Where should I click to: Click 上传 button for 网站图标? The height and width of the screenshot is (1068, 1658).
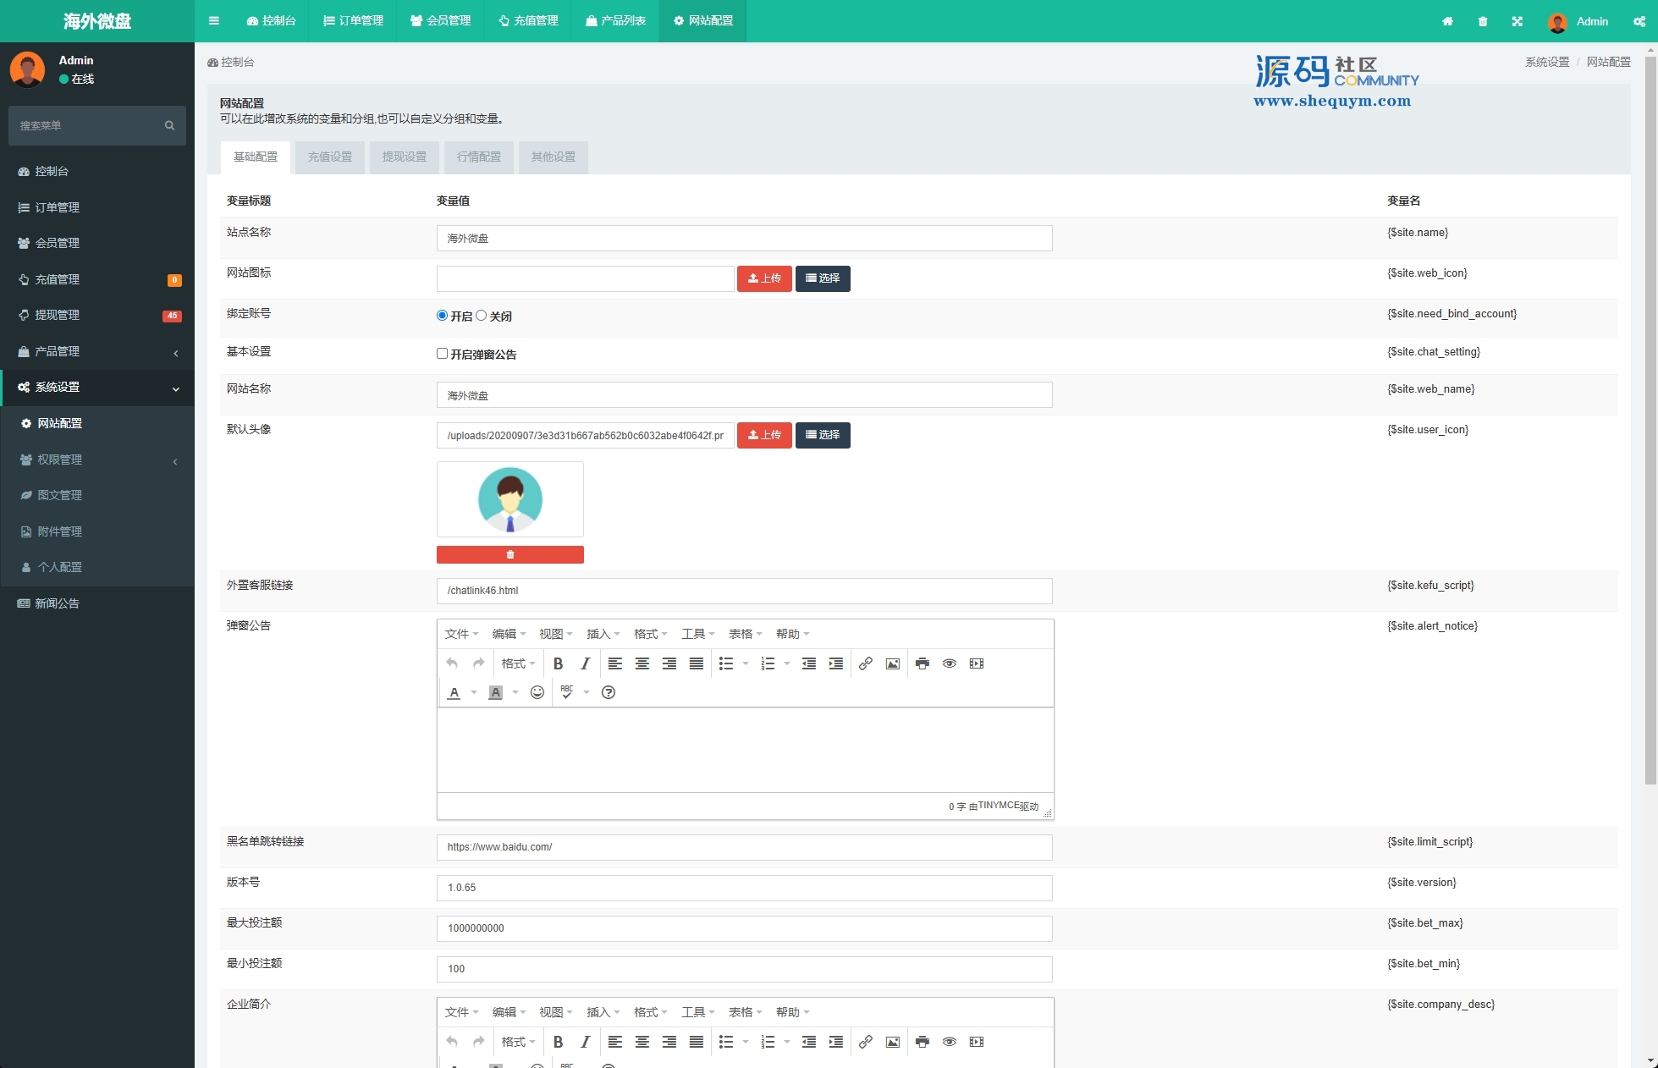[764, 278]
